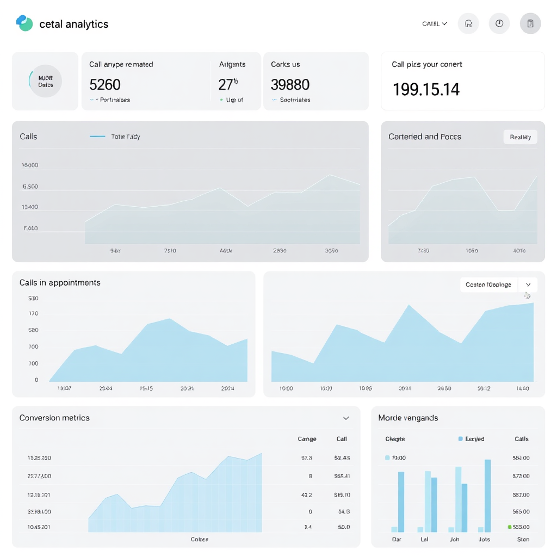This screenshot has width=557, height=557.
Task: Click the circular MJDR Dates badge
Action: tap(46, 81)
